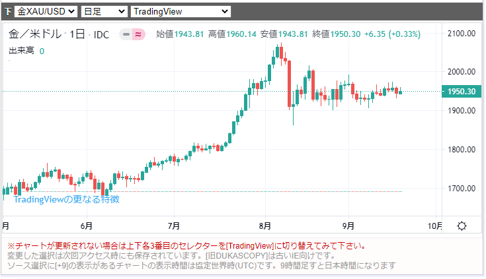Screen dimensions: 486x279
Task: Click the 1700.00 price axis label
Action: pyautogui.click(x=462, y=189)
